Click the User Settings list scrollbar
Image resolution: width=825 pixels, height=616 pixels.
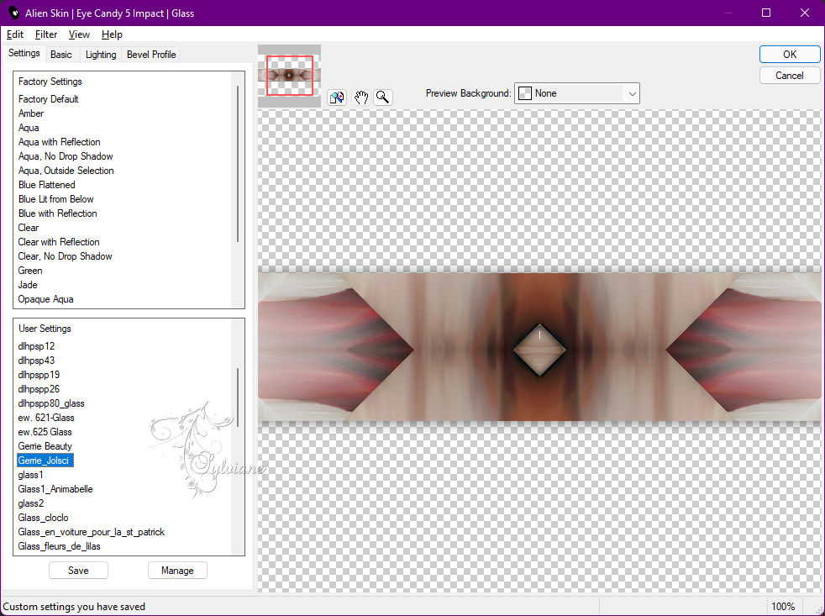[238, 398]
